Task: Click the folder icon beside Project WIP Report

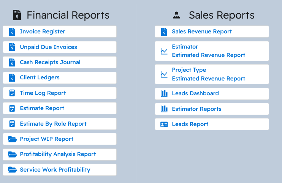Action: 13,139
